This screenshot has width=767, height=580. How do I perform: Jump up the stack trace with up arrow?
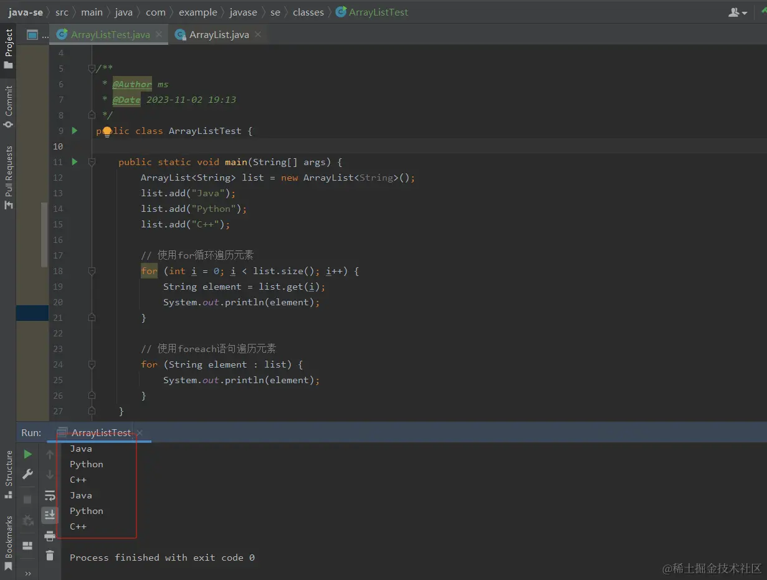tap(50, 455)
